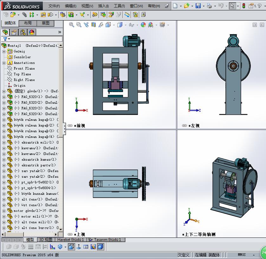The width and height of the screenshot is (266, 259).
Task: Expand the Geçmiş history node
Action: [4, 52]
